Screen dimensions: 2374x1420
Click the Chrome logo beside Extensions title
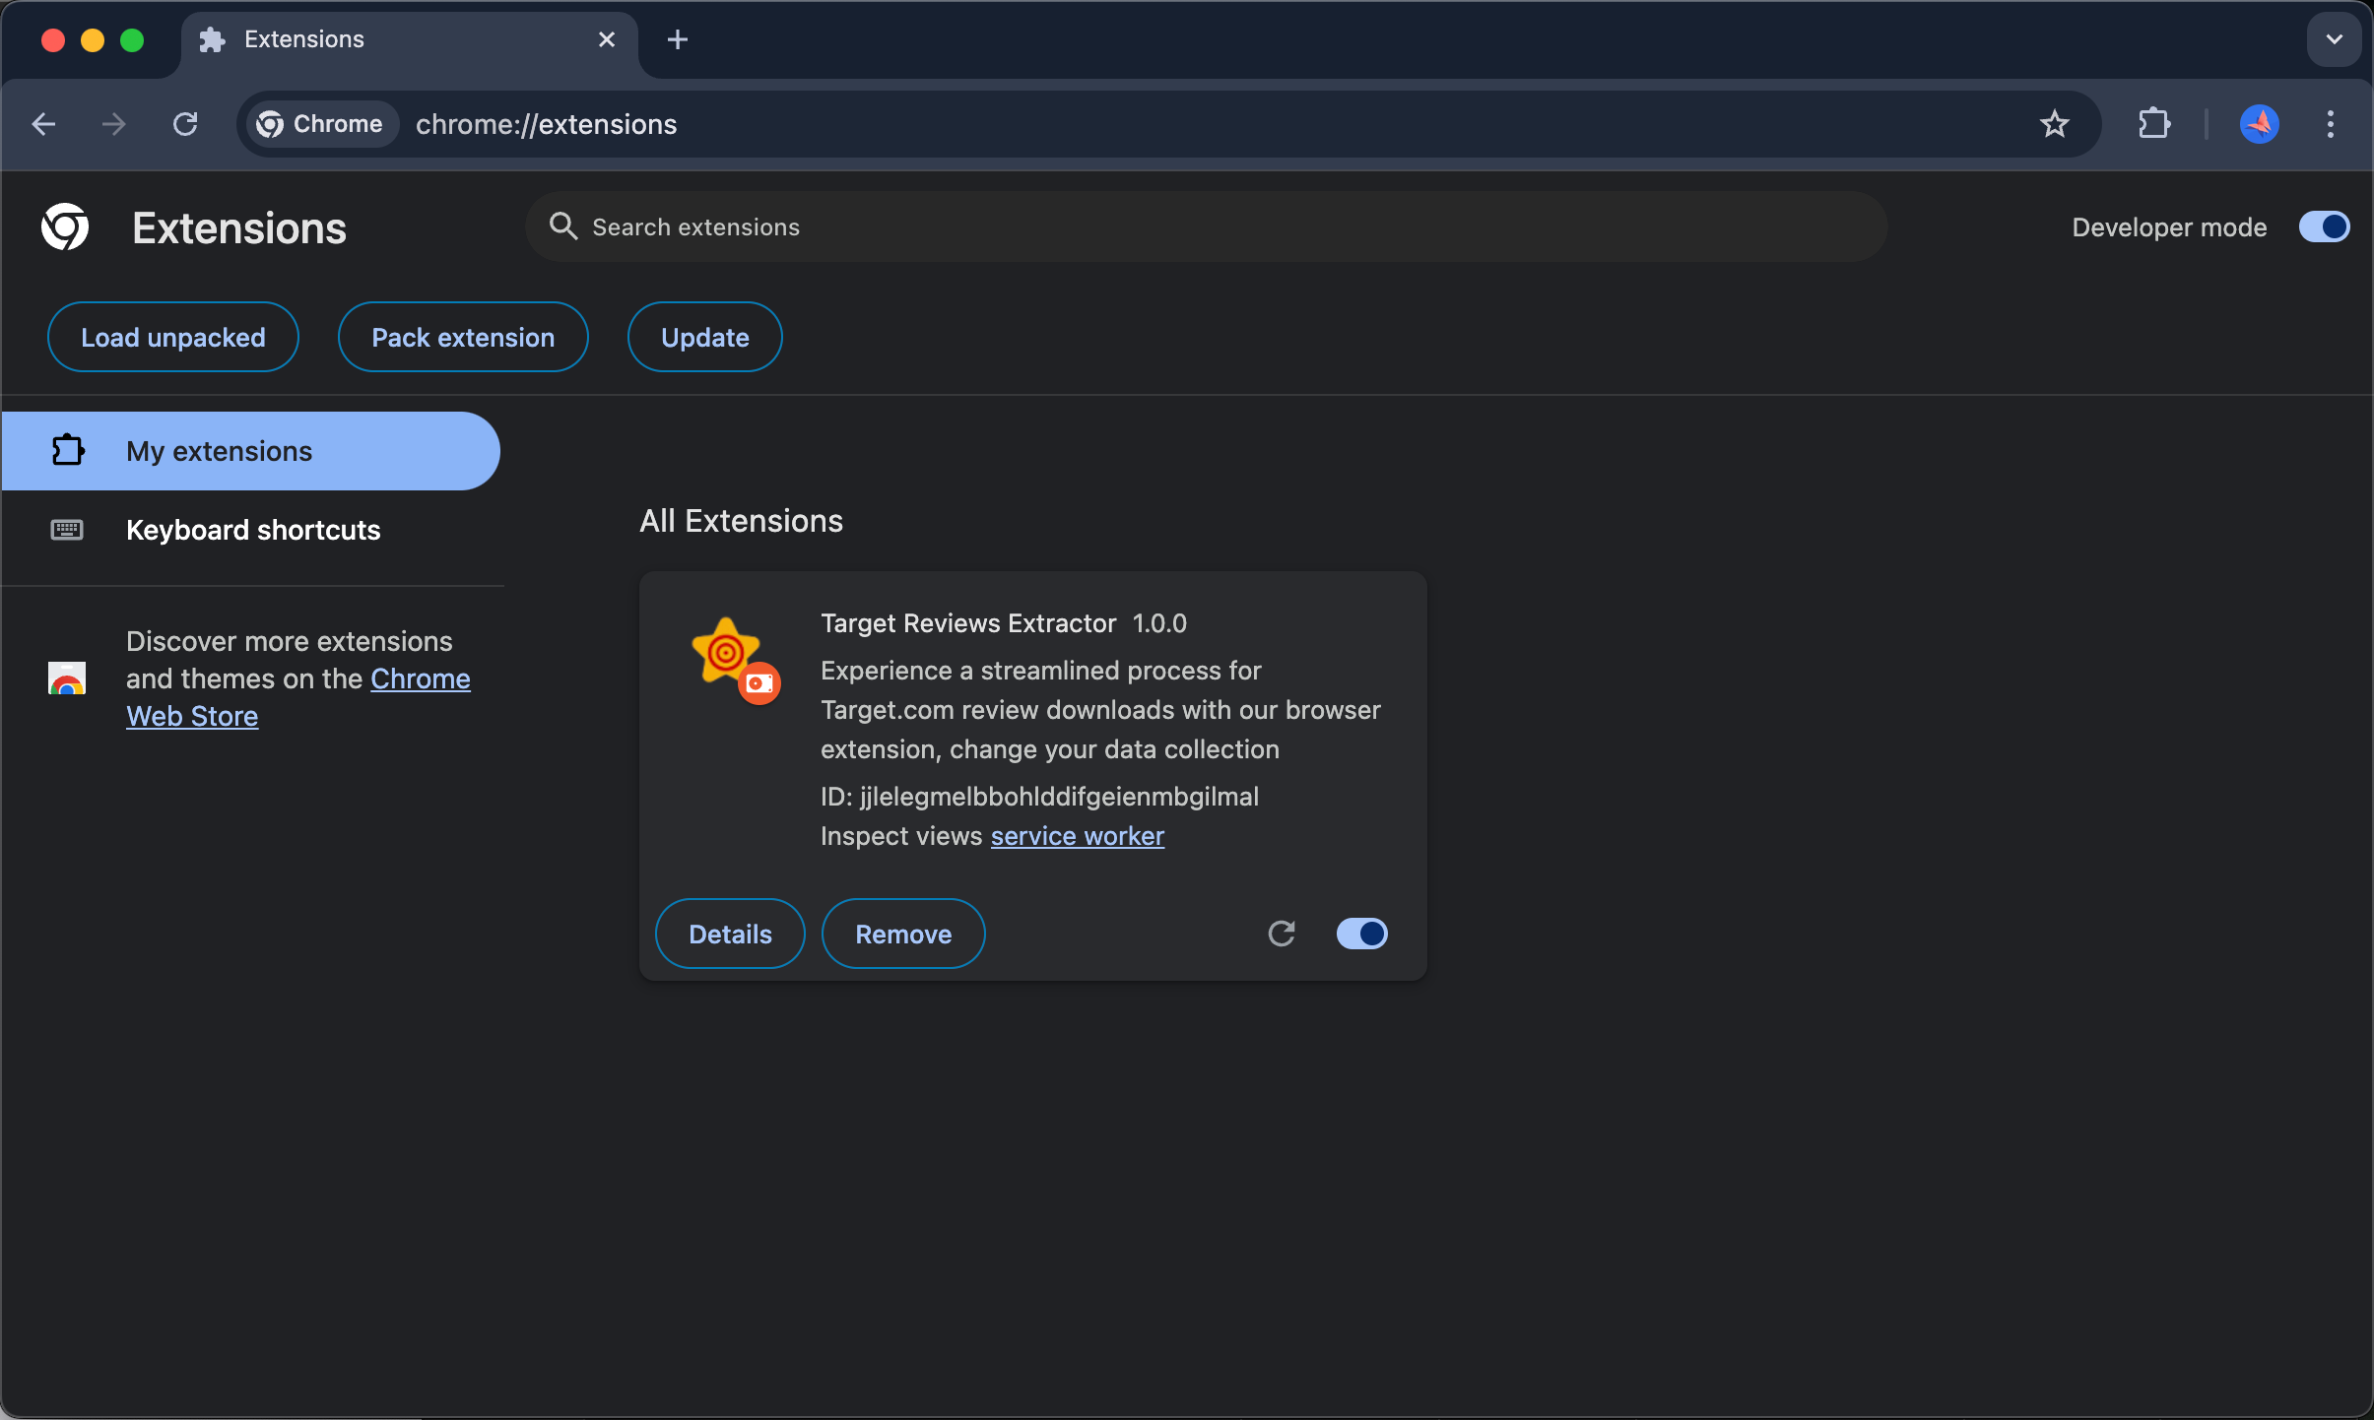click(65, 227)
